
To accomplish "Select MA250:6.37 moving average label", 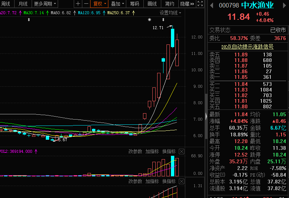I will 119,13.
